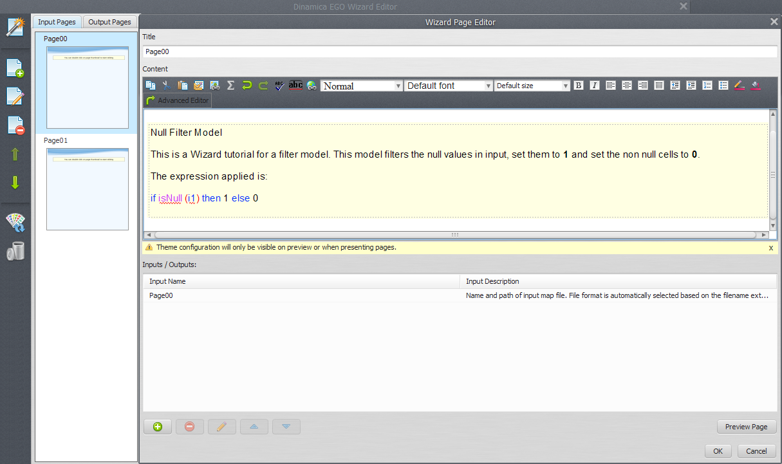
Task: Click the Preview Page button
Action: 746,427
